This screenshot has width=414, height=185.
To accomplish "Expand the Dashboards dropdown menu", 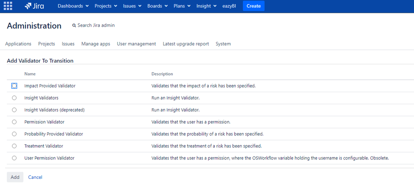I will pyautogui.click(x=73, y=6).
